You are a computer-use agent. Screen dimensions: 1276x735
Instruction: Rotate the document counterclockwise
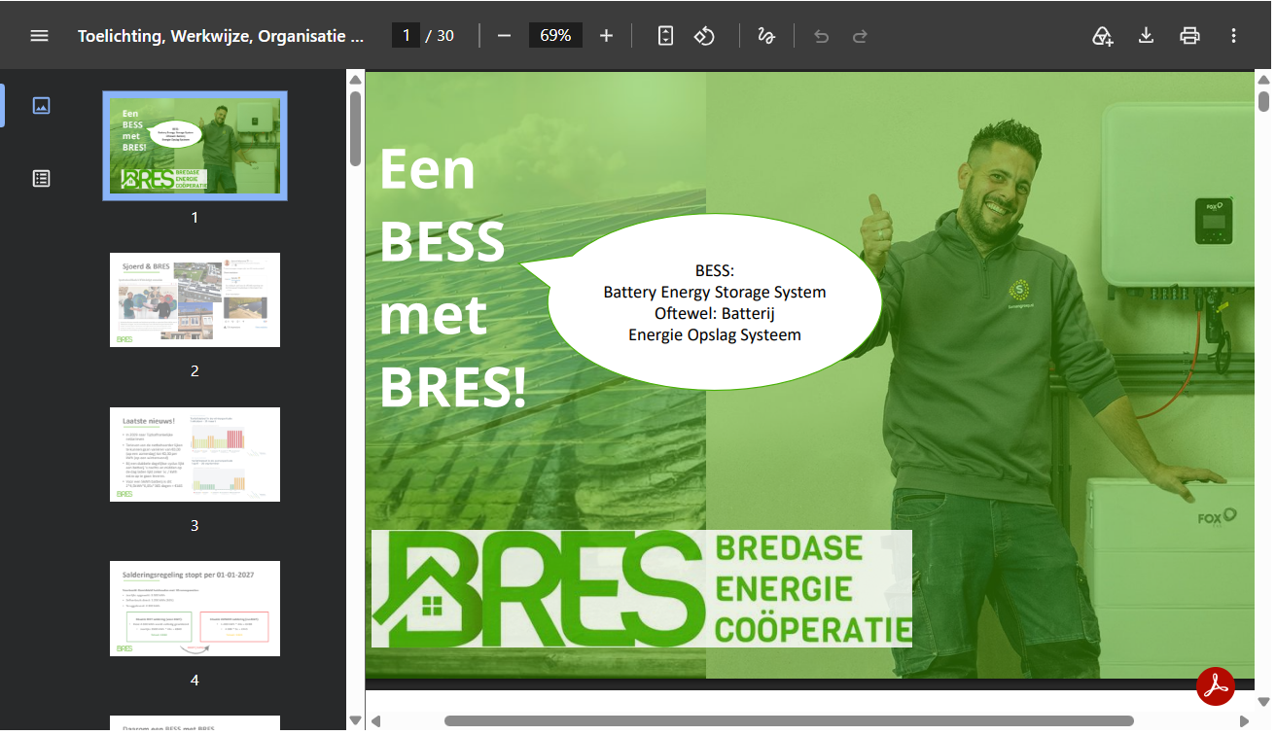tap(704, 36)
